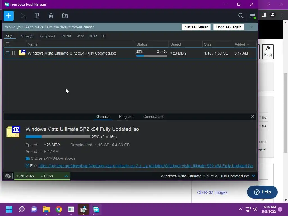The width and height of the screenshot is (288, 216).
Task: Close the download details panel
Action: [253, 116]
